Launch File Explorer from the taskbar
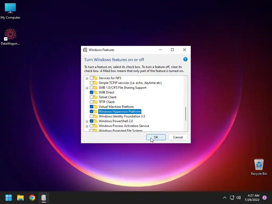Viewport: 272px width, 204px height. (x=20, y=198)
